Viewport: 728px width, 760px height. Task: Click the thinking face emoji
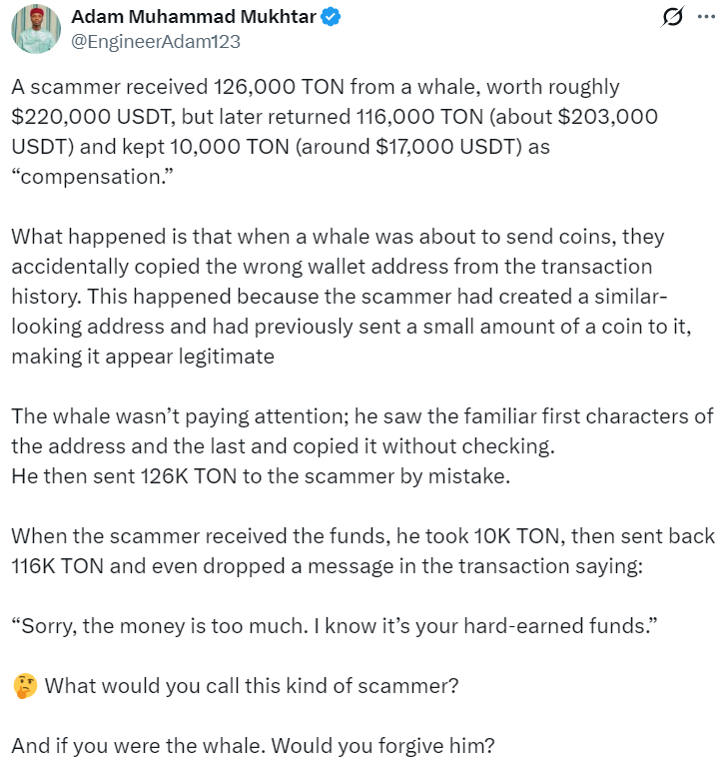[24, 686]
